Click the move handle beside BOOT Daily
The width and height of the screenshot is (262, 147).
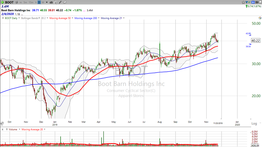point(3,18)
